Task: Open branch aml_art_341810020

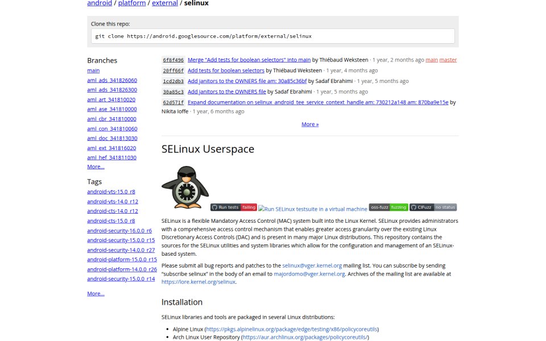Action: click(x=111, y=99)
